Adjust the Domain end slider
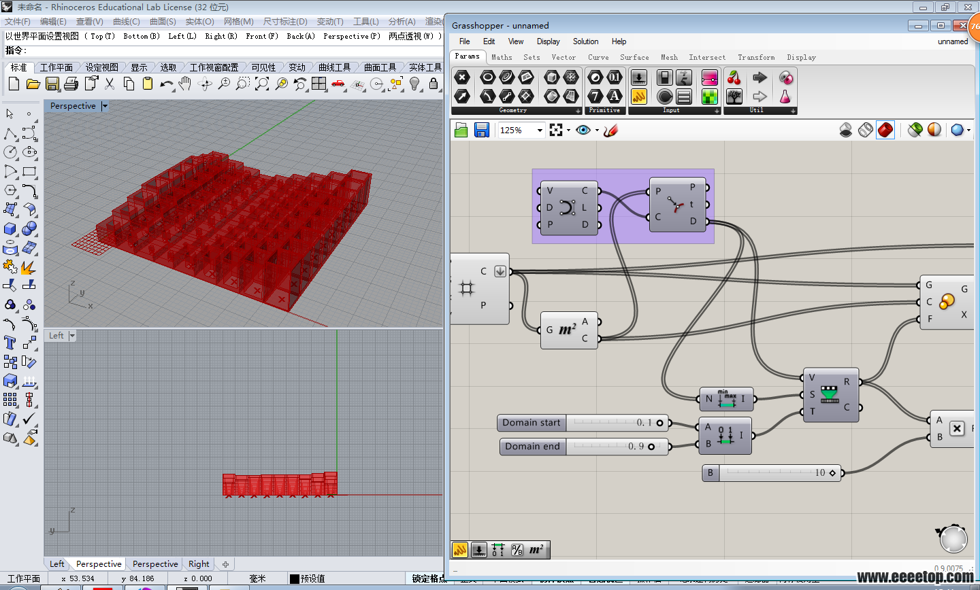This screenshot has height=590, width=980. (x=583, y=447)
